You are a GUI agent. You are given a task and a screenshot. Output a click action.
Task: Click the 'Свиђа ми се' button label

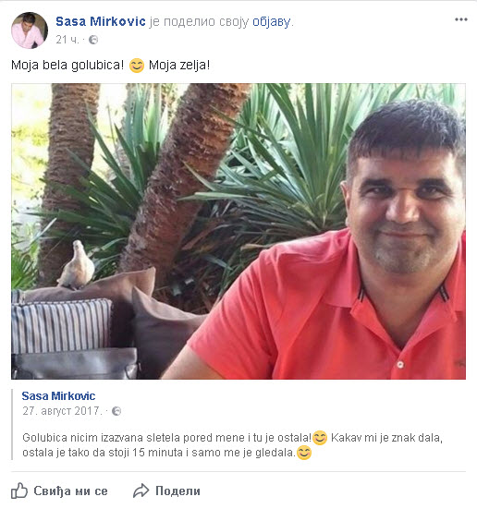[x=70, y=491]
